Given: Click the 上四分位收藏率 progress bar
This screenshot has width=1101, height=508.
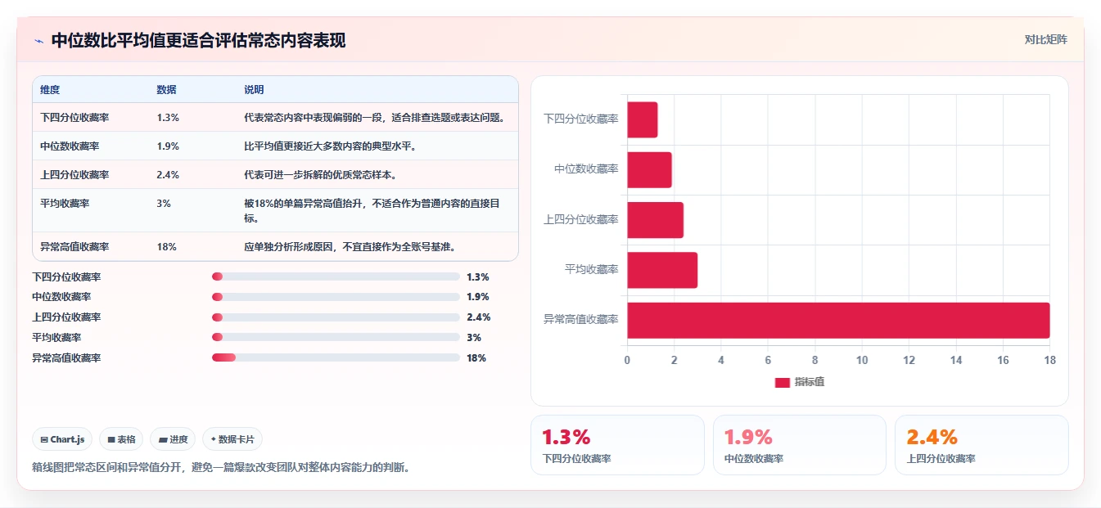Looking at the screenshot, I should (x=336, y=317).
